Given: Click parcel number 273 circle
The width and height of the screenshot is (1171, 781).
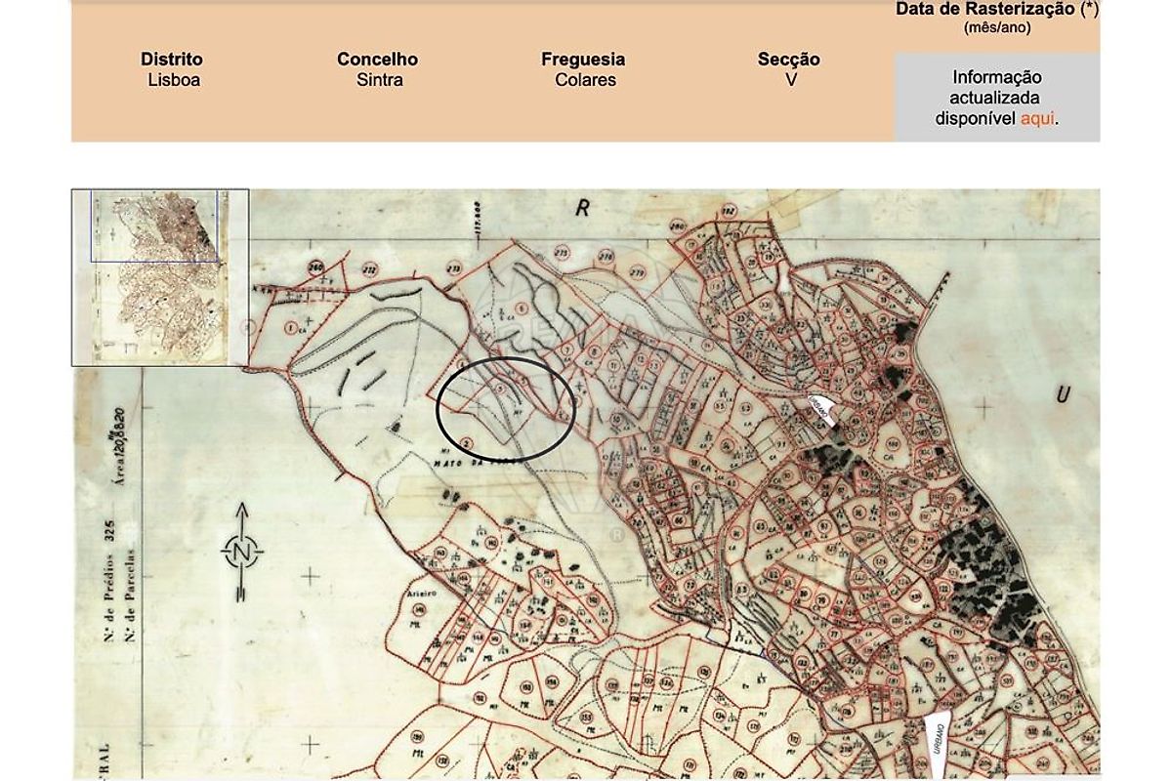Looking at the screenshot, I should [453, 268].
